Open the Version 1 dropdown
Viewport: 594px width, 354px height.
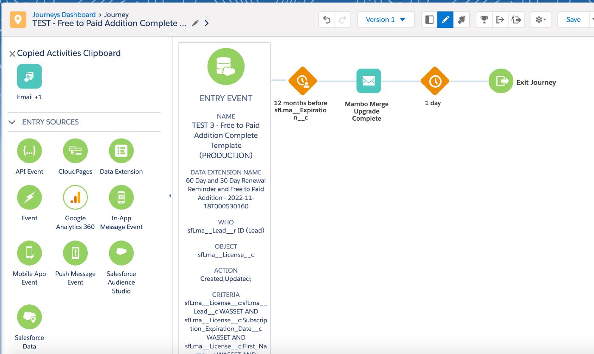tap(386, 19)
